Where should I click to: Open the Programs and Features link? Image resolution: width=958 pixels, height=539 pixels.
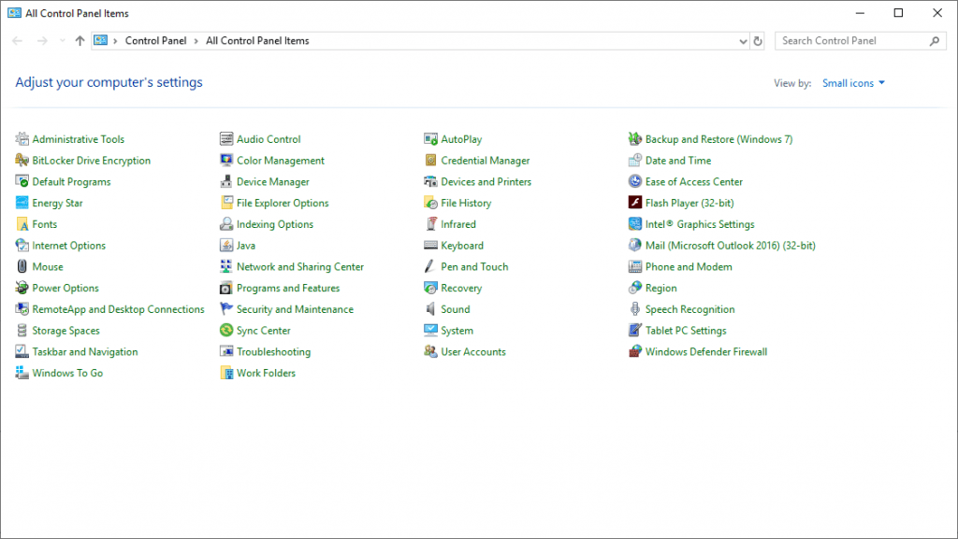click(288, 289)
